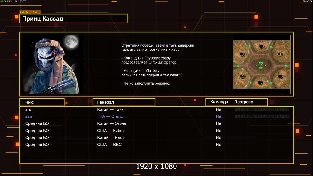Click the 00:00:00 timer in corner
The height and width of the screenshot is (176, 313).
[307, 1]
